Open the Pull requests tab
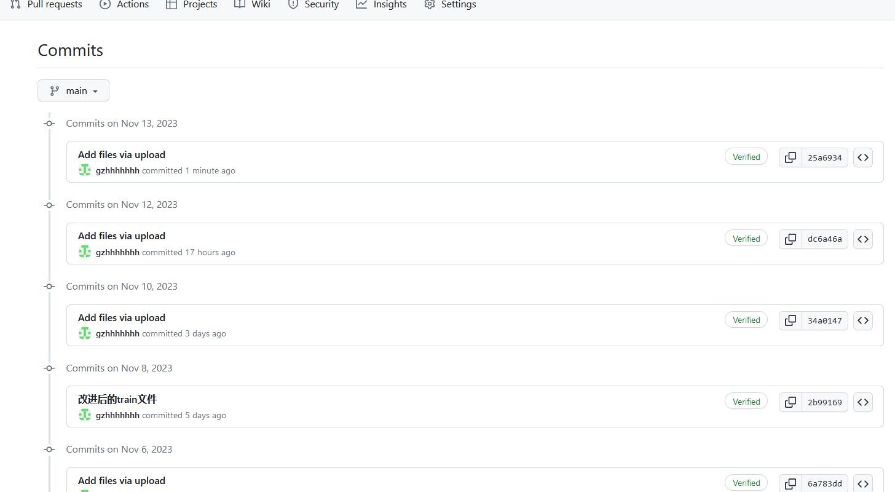The width and height of the screenshot is (895, 492). click(x=46, y=5)
